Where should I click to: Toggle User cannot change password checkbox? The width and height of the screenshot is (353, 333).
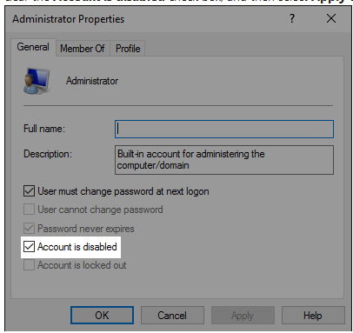click(x=29, y=210)
